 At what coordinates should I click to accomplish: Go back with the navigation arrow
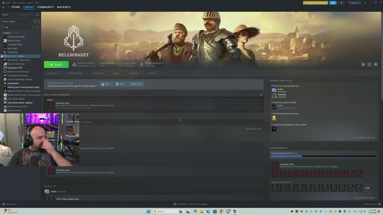(x=4, y=7)
